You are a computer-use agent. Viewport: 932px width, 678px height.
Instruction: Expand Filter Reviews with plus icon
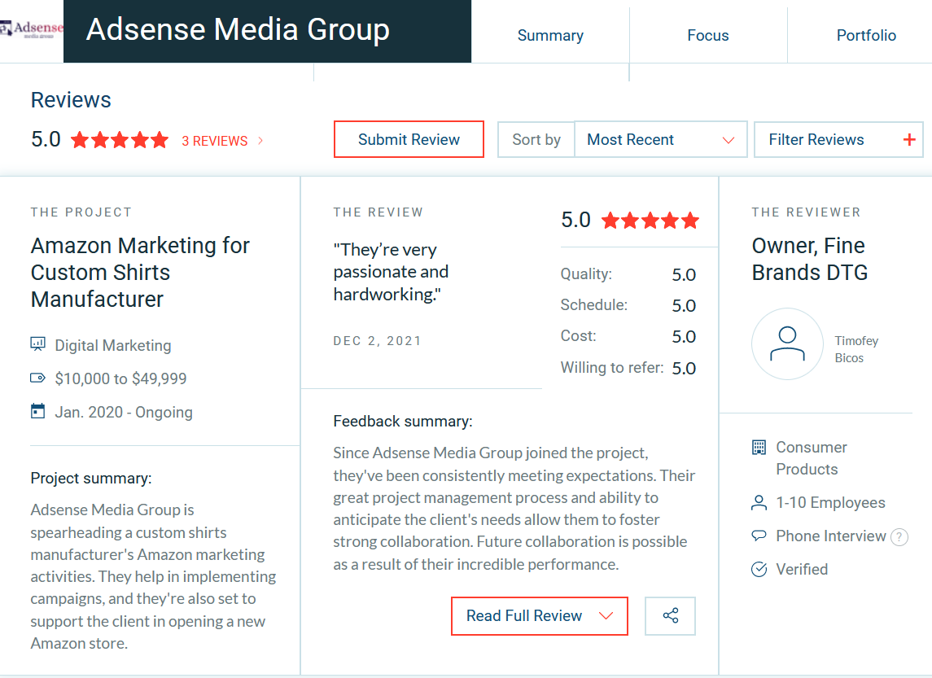pyautogui.click(x=838, y=140)
